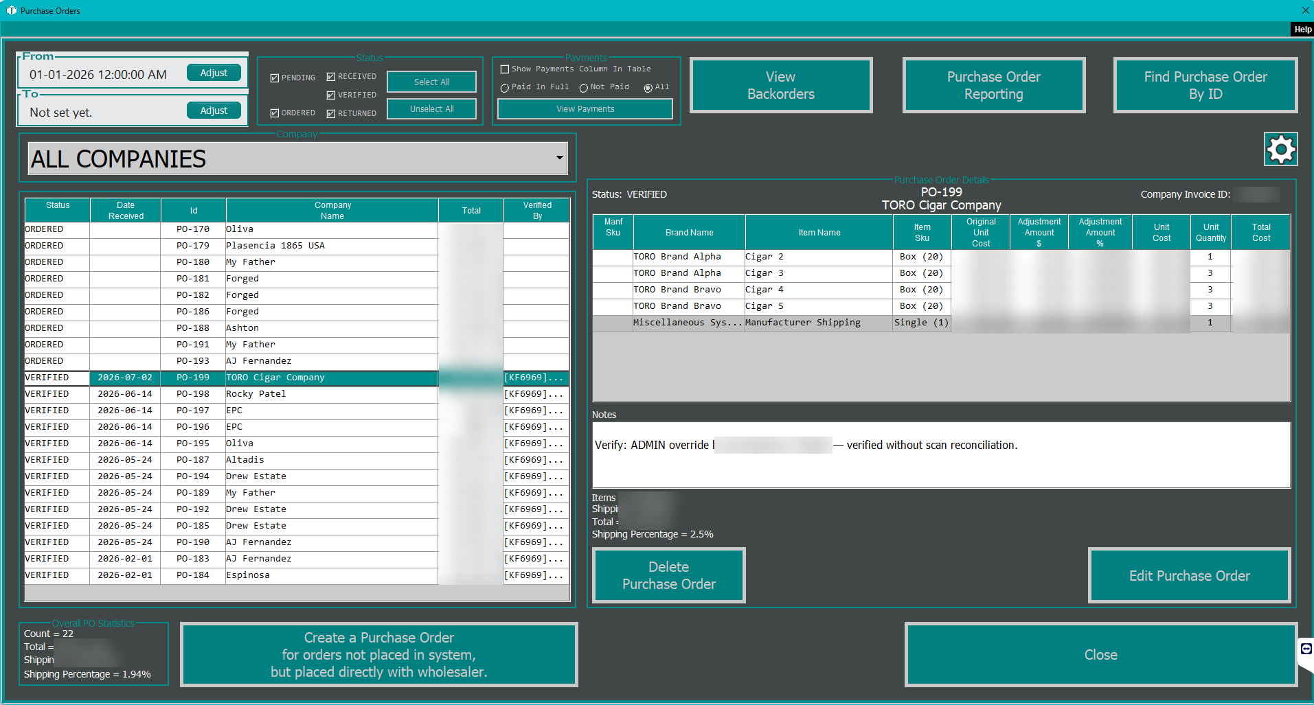The image size is (1314, 705).
Task: Select the All payments radio option
Action: click(648, 87)
